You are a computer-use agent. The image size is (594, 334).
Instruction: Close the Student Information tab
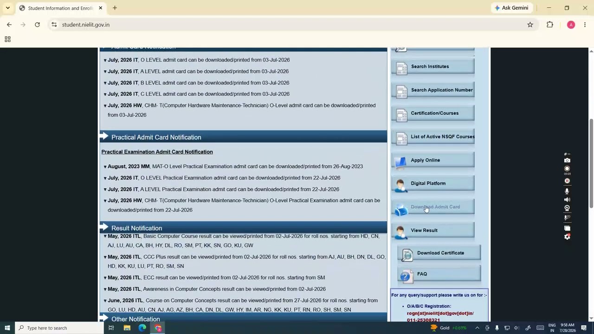pos(100,8)
